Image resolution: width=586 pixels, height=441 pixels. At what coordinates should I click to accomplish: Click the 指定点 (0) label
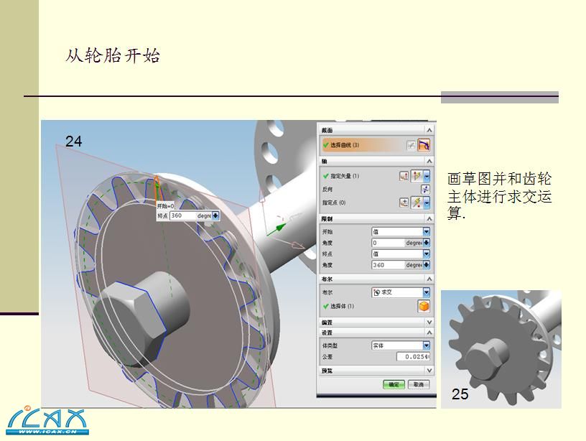coord(334,203)
